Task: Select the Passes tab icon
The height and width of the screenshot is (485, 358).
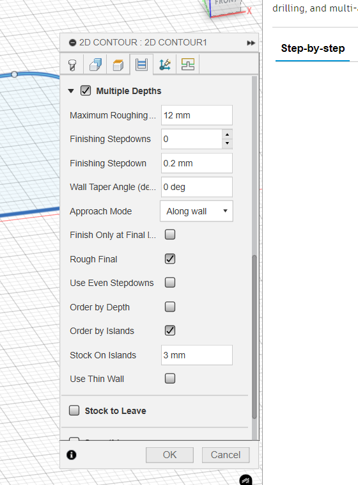Action: click(x=141, y=65)
